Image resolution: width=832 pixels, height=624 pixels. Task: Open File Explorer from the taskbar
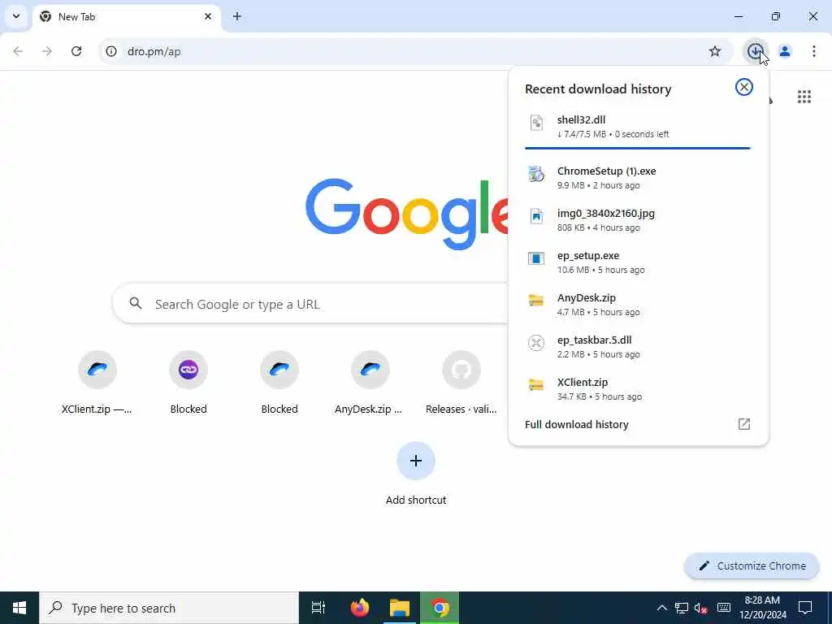click(x=400, y=608)
